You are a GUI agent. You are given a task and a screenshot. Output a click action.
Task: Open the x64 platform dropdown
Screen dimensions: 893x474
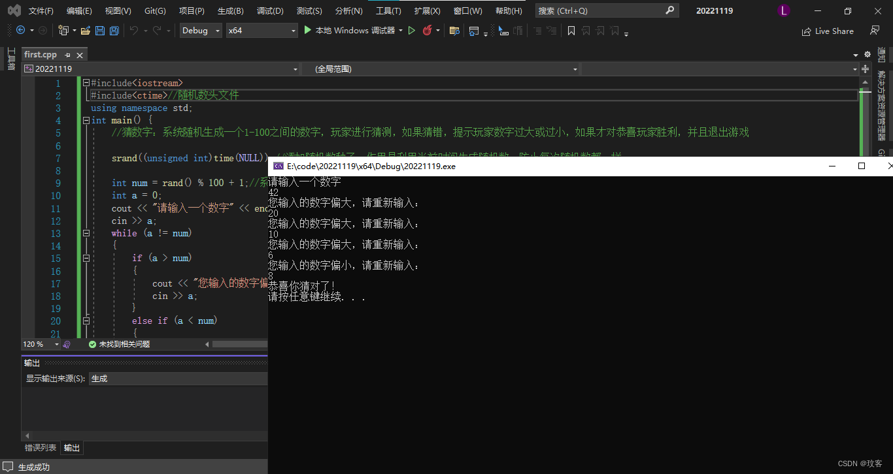pyautogui.click(x=261, y=31)
